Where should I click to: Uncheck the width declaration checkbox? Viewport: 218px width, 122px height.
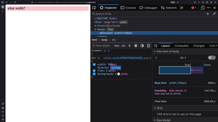[94, 64]
